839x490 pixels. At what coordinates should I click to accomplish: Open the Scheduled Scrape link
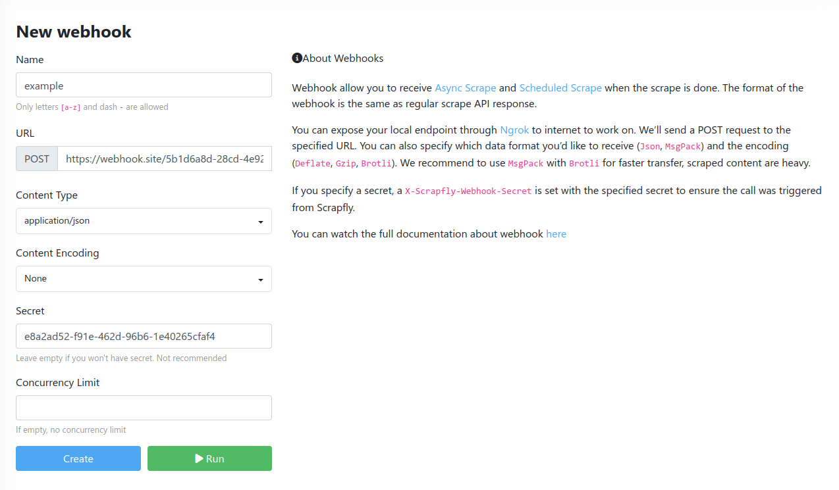pos(560,87)
